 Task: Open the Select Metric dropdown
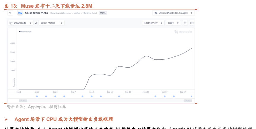pyautogui.click(x=51, y=23)
